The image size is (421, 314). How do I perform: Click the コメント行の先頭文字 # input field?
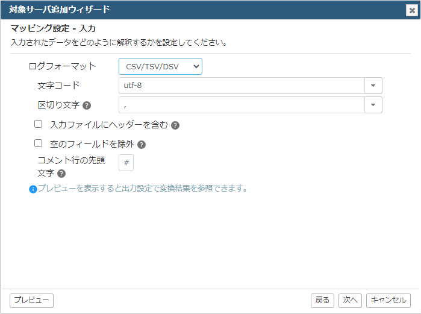tap(126, 163)
